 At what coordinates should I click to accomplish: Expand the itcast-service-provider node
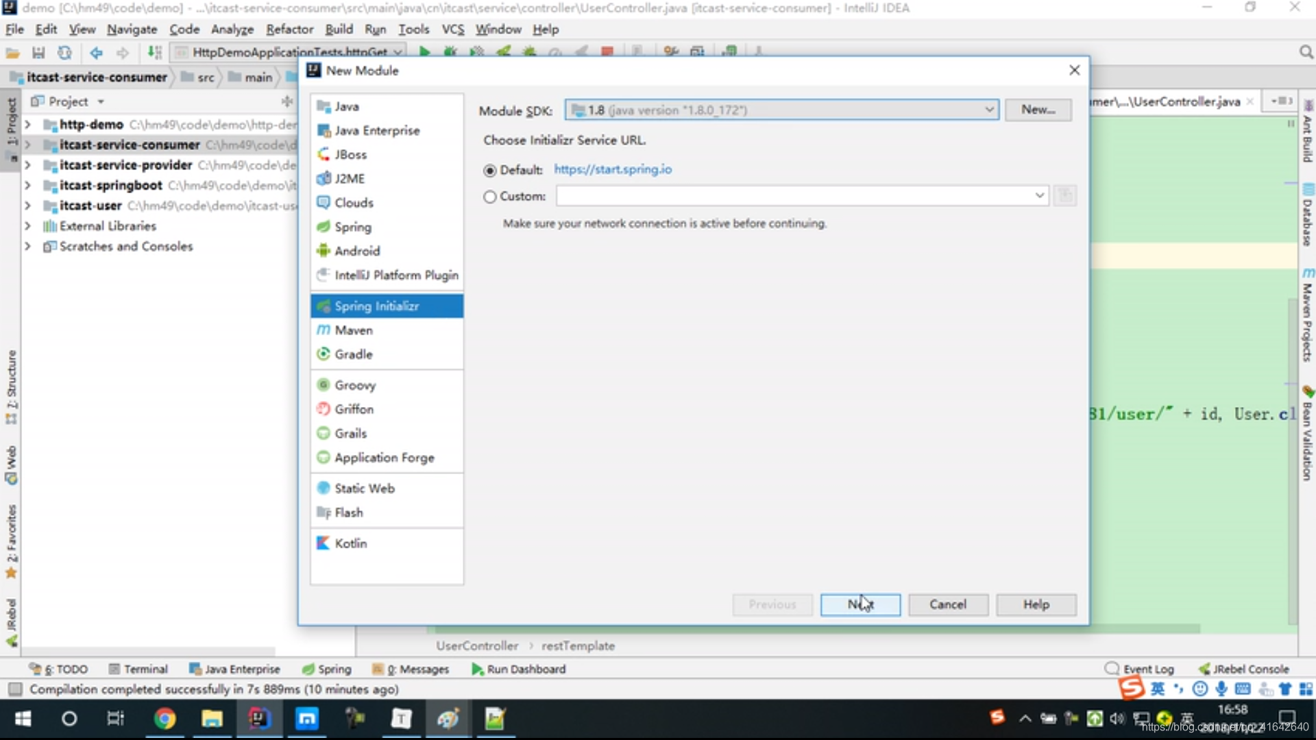(27, 165)
